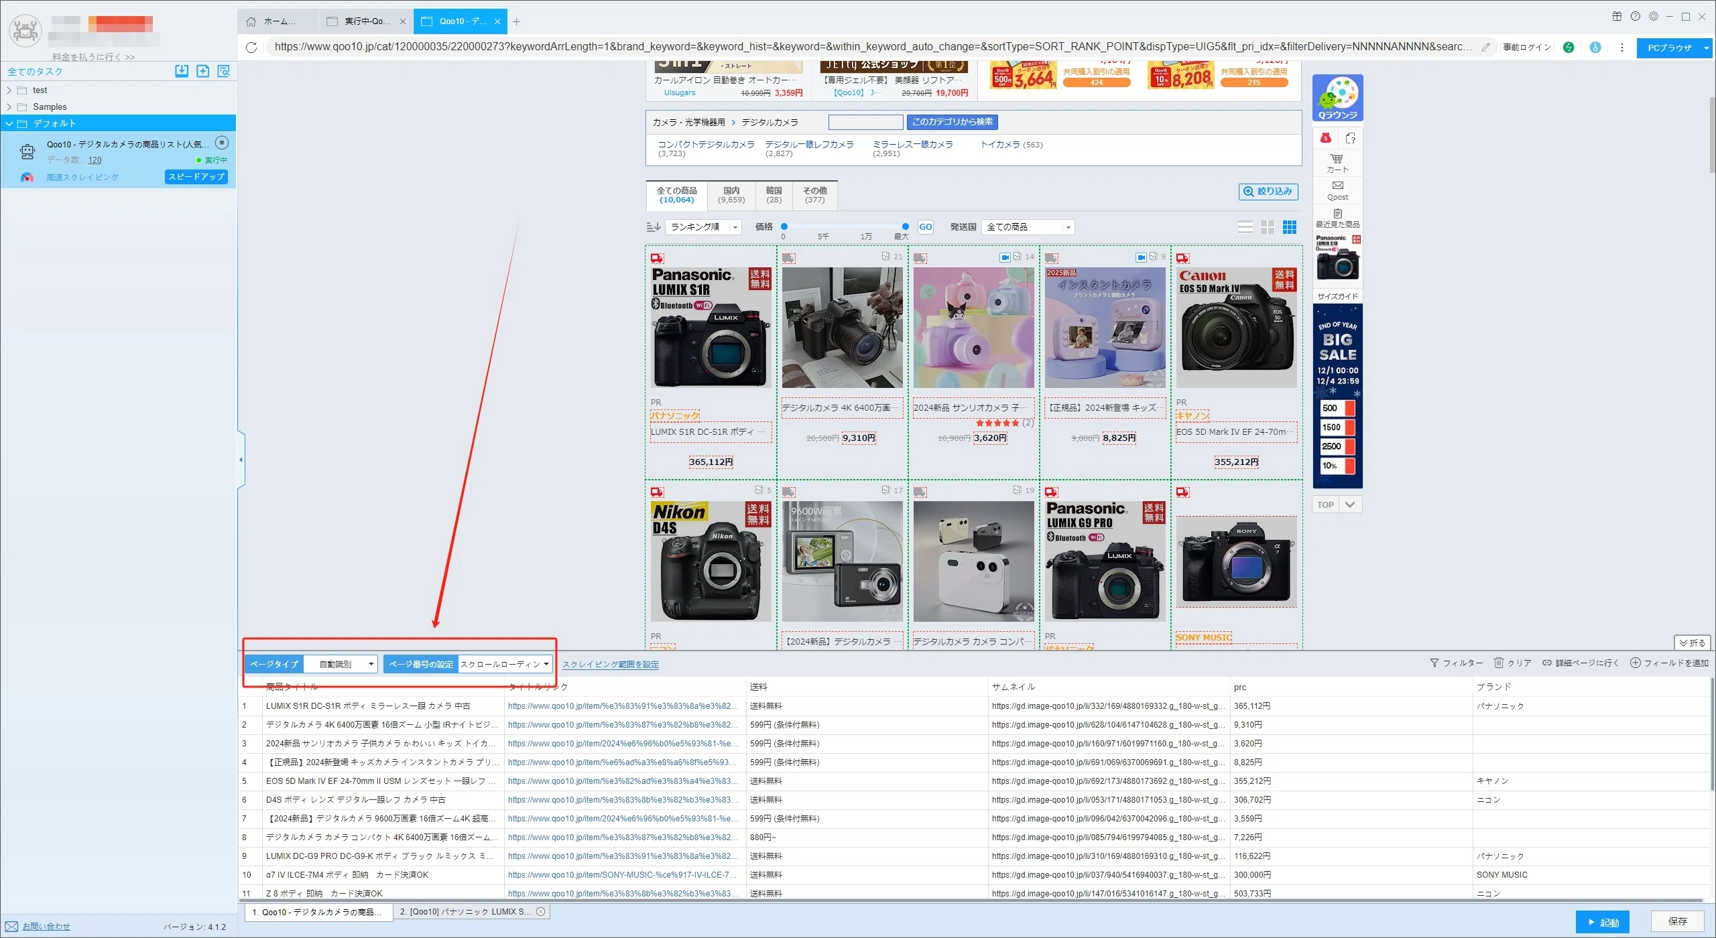The image size is (1716, 938).
Task: Open the フィルター filter tool
Action: 1456,663
